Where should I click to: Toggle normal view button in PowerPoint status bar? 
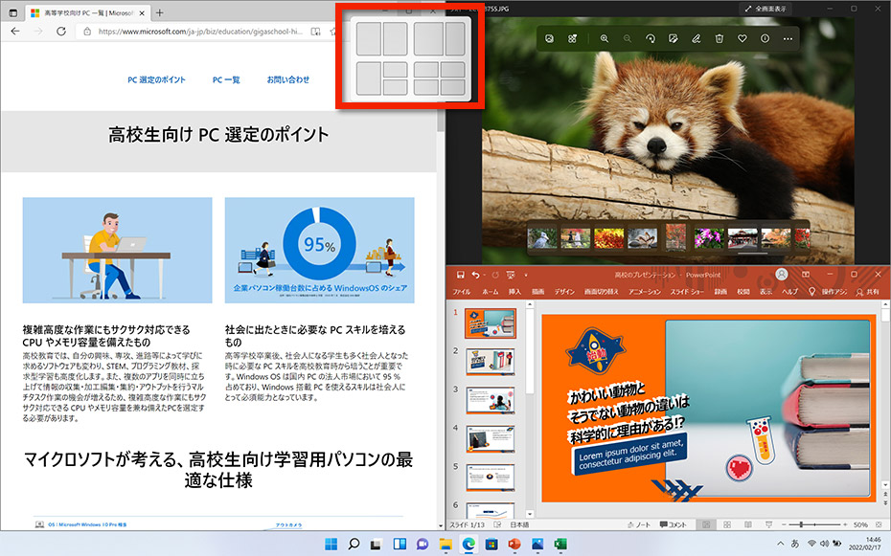pyautogui.click(x=706, y=524)
